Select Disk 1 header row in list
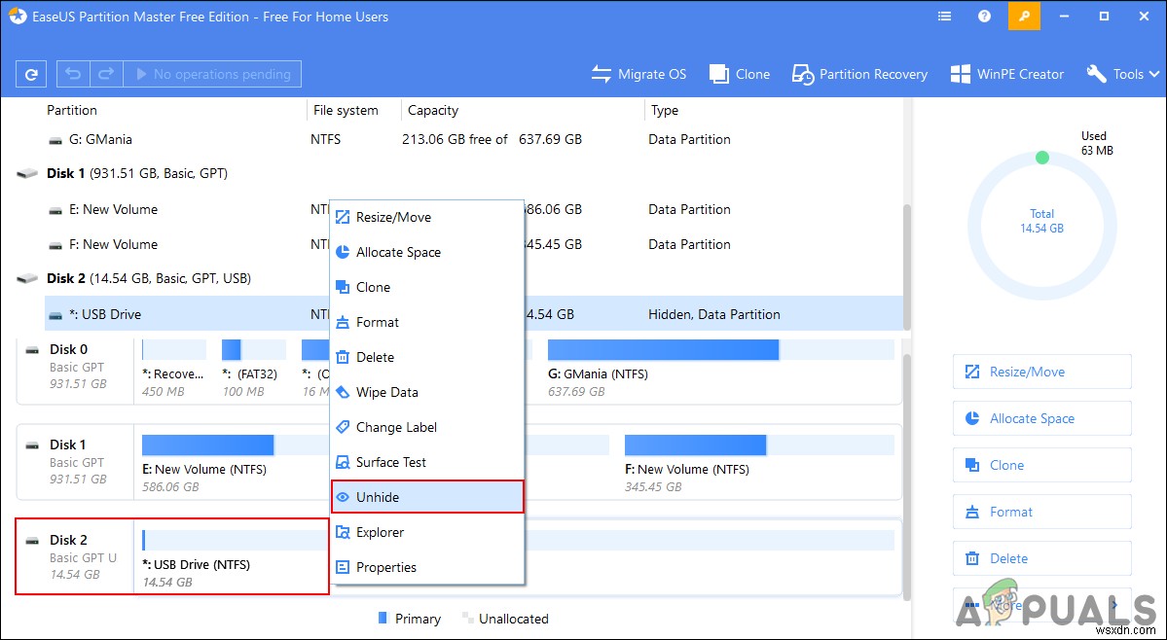 pyautogui.click(x=458, y=173)
